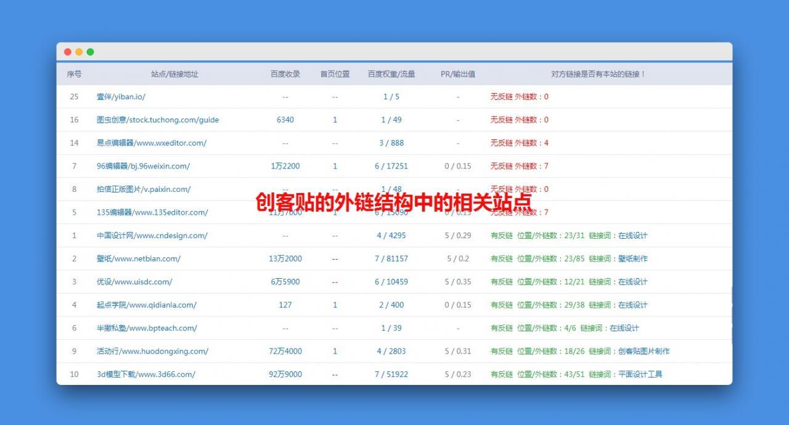The image size is (789, 425).
Task: Click PR value 5 / 0.2
Action: (458, 258)
